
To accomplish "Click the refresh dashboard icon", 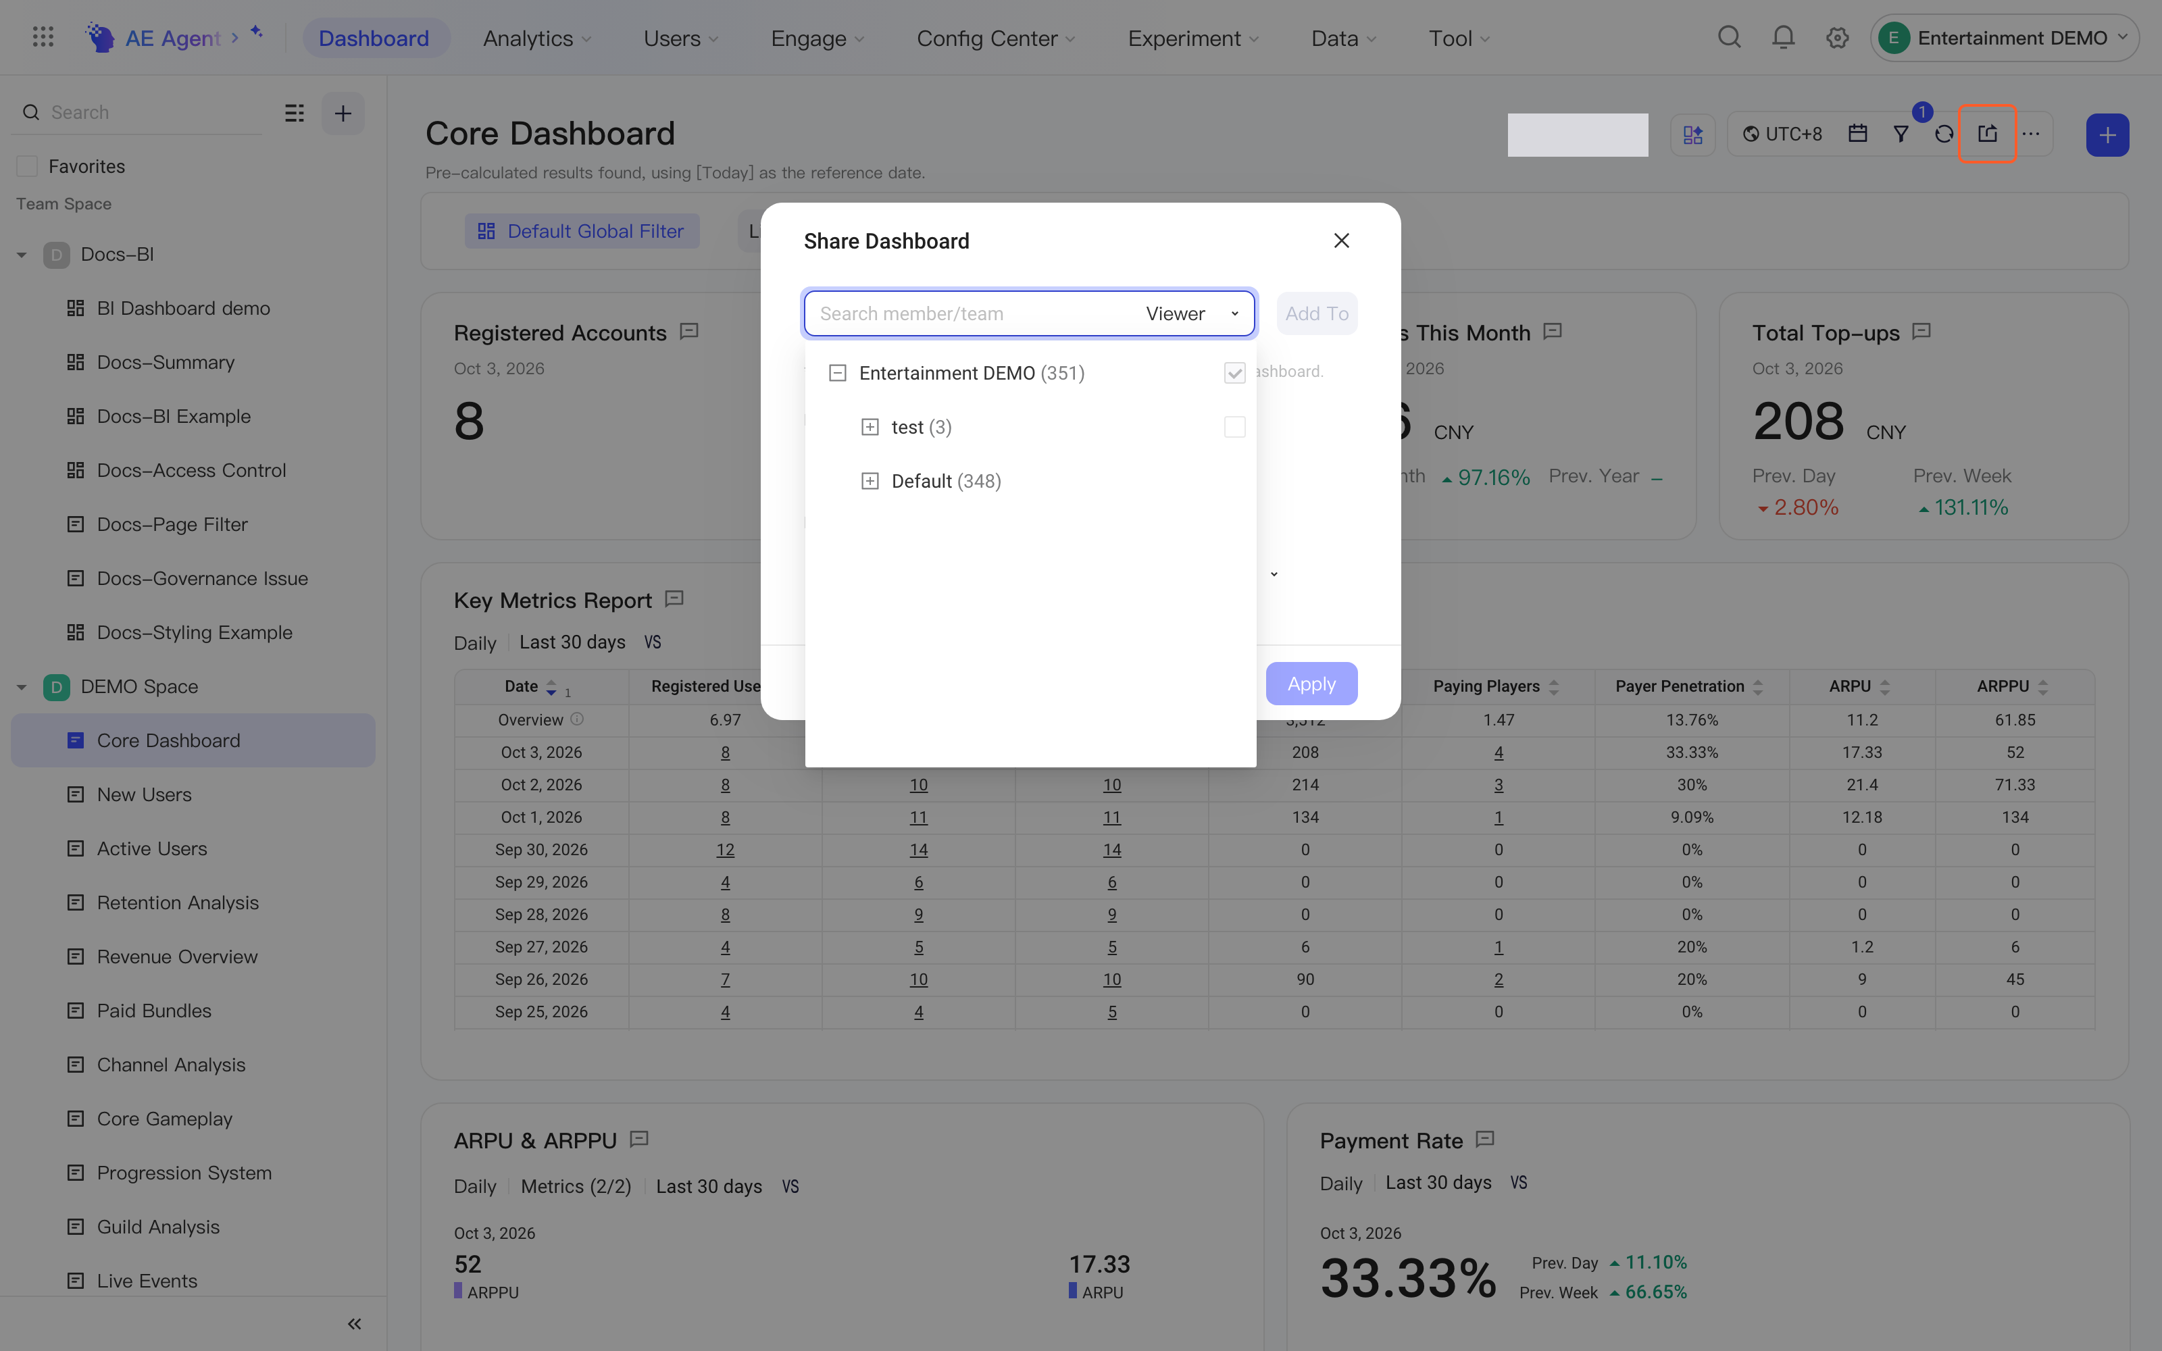I will [x=1944, y=134].
